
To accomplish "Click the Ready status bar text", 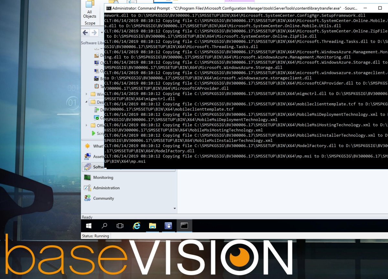I will (x=87, y=217).
